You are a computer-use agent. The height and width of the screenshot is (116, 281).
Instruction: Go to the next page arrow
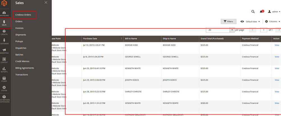(x=279, y=30)
